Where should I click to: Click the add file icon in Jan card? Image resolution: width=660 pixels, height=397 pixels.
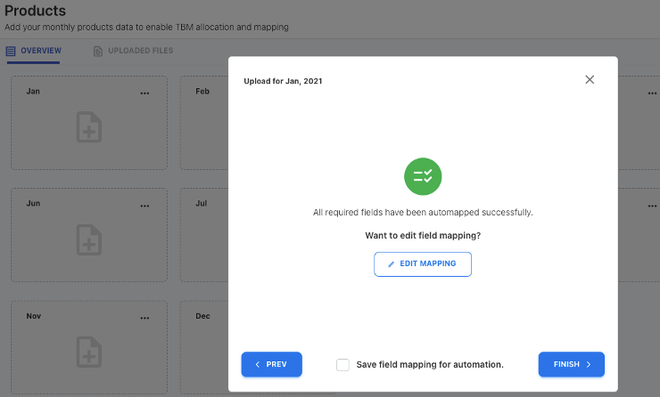point(89,127)
